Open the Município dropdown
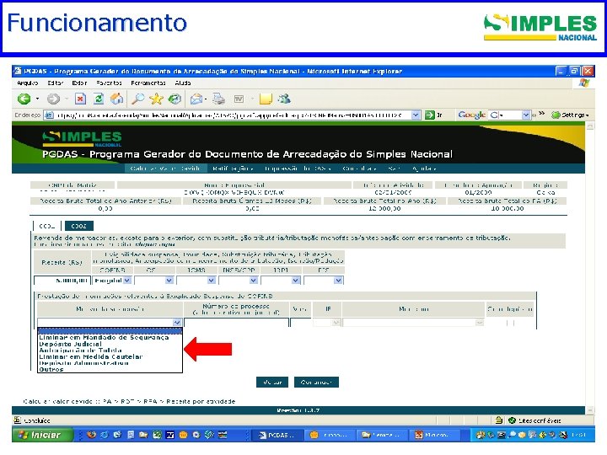The width and height of the screenshot is (607, 455). click(x=479, y=322)
